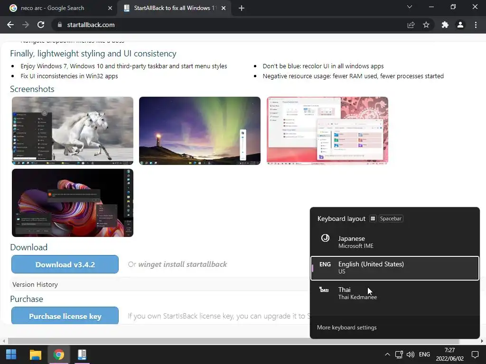Open the Chrome profile avatar
Image resolution: width=486 pixels, height=364 pixels.
point(460,25)
